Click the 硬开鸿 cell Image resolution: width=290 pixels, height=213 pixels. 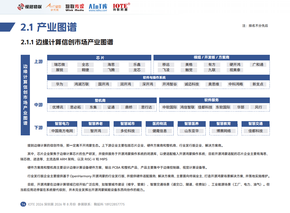coord(235,64)
